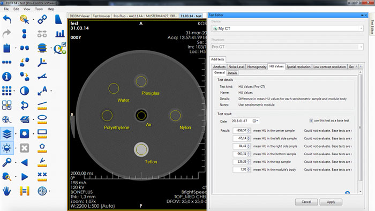Click the spinner on the left side -65,14 value
375x211 pixels.
point(249,138)
